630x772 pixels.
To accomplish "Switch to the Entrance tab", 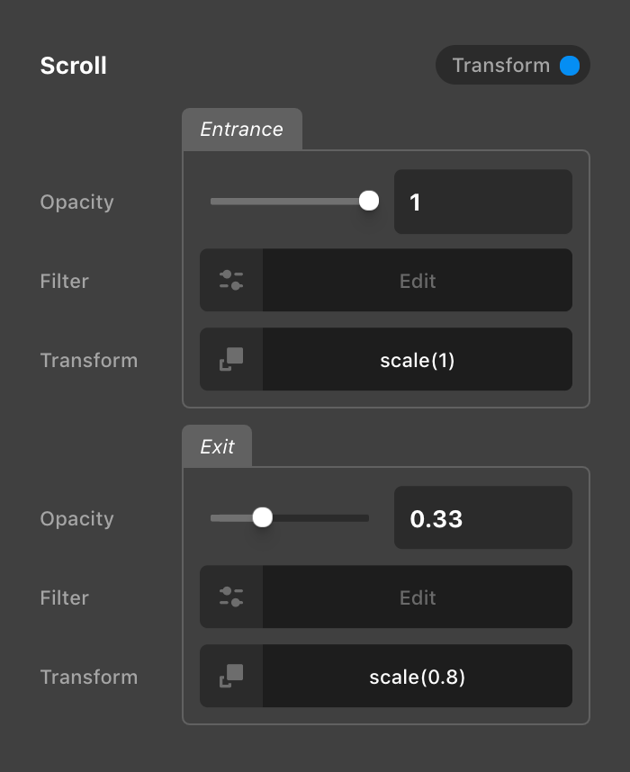I will point(241,130).
